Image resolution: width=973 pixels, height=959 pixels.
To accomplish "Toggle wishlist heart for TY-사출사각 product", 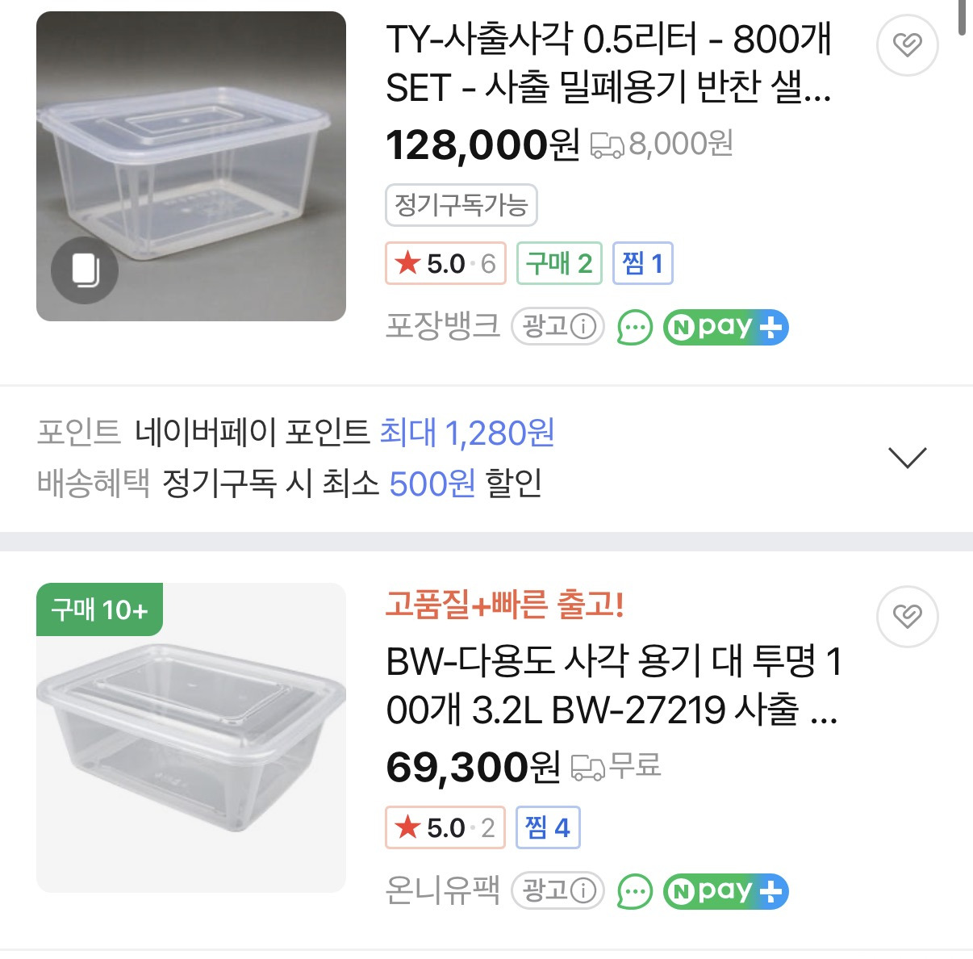I will click(907, 44).
